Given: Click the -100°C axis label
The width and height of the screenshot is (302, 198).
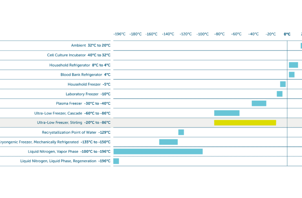Looking at the screenshot, I should coord(203,34).
